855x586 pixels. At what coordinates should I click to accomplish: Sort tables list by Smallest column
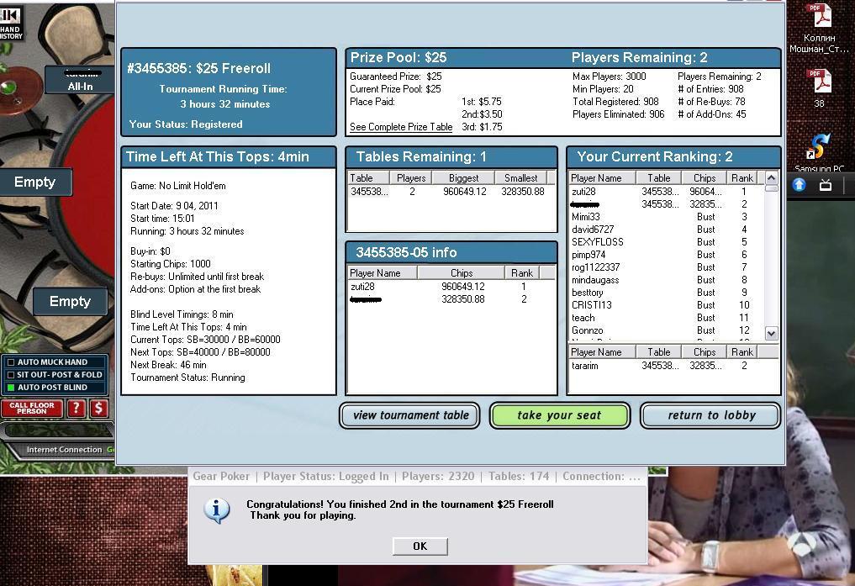pyautogui.click(x=520, y=177)
